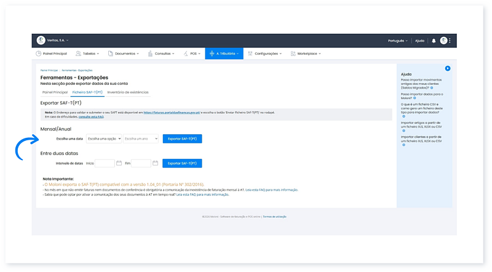Click into the Início date field
The height and width of the screenshot is (272, 492).
click(x=105, y=163)
